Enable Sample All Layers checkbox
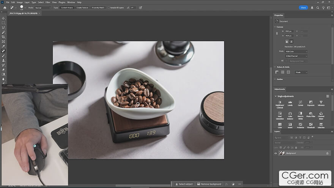334x188 pixels. point(109,8)
